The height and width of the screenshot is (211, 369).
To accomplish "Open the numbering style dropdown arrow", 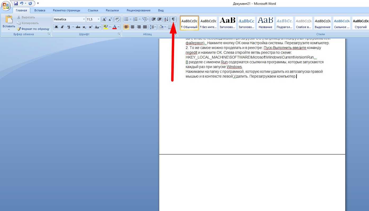I will (139, 19).
